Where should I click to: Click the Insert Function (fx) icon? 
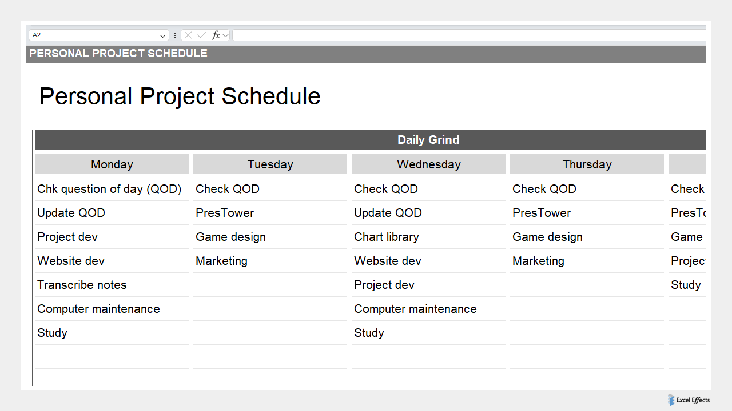pos(216,35)
